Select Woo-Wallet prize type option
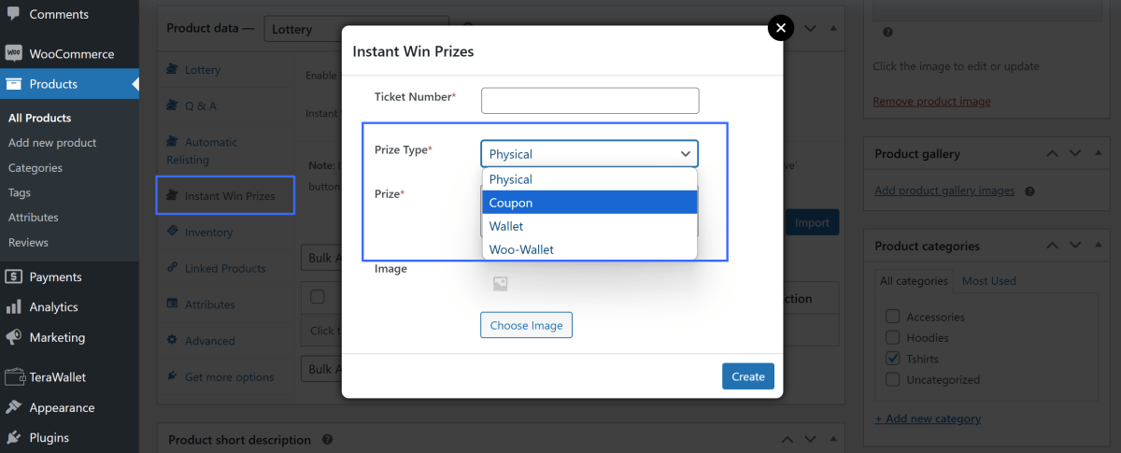Image resolution: width=1121 pixels, height=453 pixels. [589, 249]
